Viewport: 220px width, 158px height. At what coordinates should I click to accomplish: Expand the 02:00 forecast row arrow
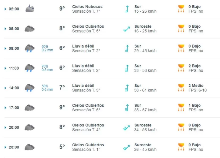pyautogui.click(x=5, y=9)
